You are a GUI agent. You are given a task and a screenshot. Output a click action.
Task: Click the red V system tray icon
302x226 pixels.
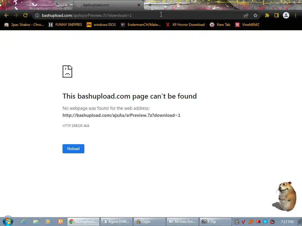(x=243, y=222)
